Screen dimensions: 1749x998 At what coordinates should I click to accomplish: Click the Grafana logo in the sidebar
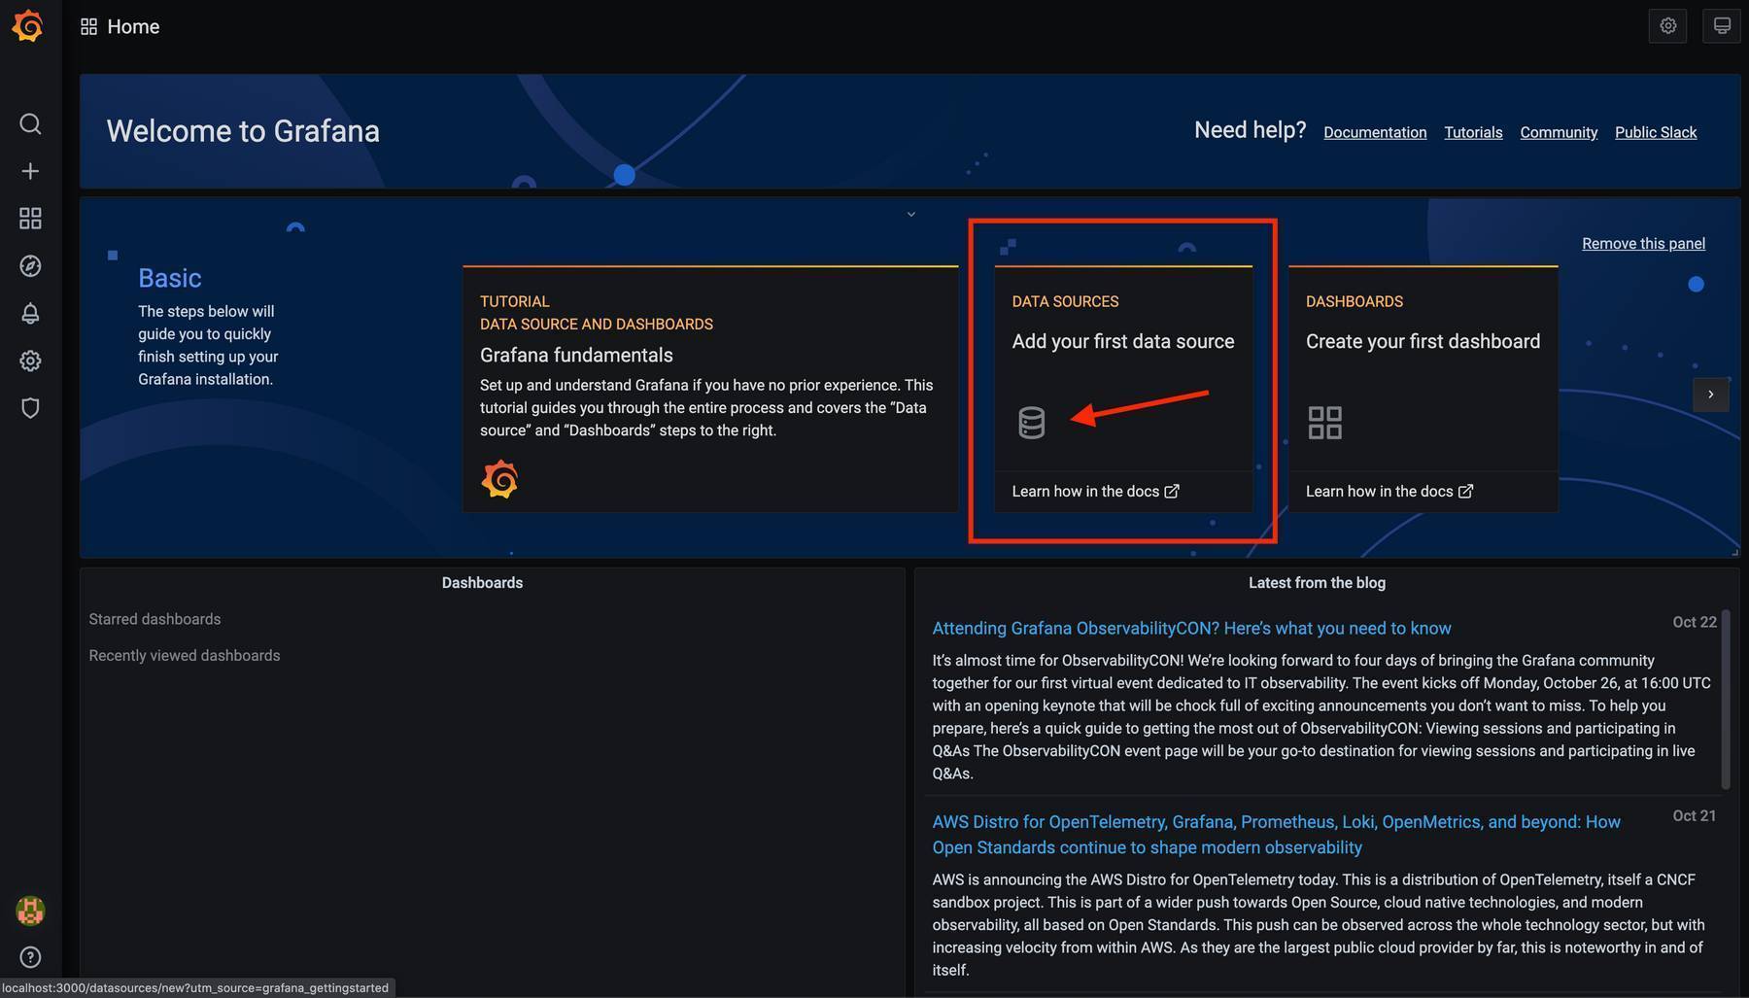28,26
